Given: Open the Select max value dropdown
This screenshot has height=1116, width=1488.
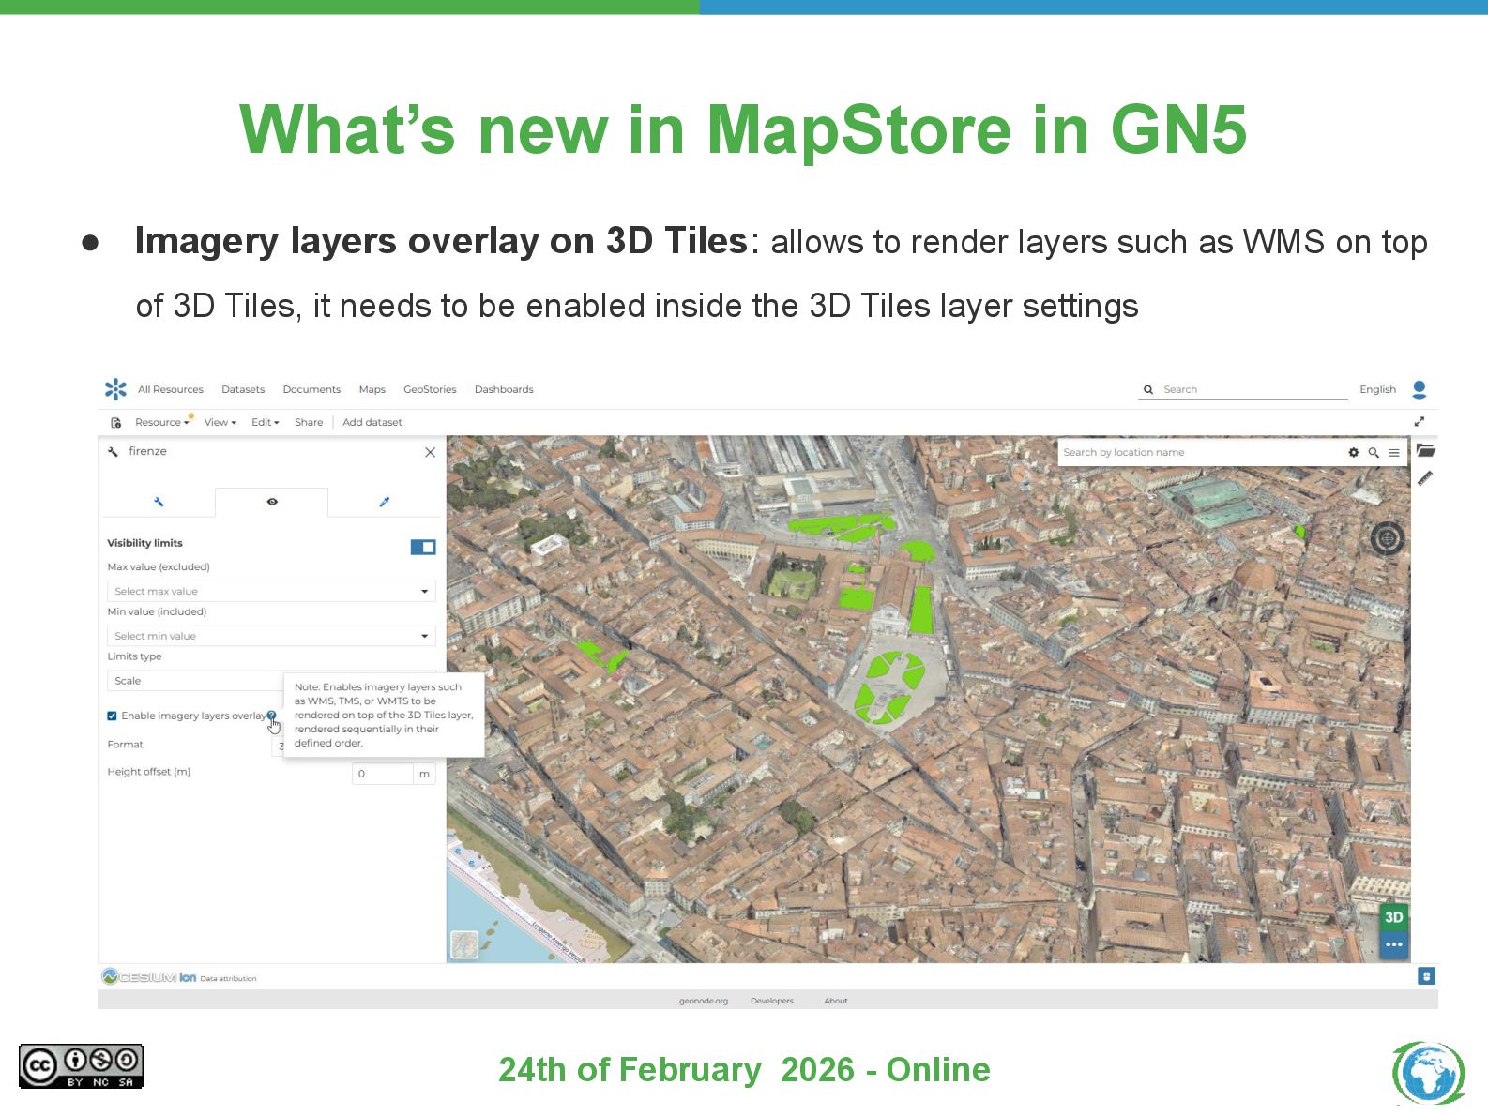Looking at the screenshot, I should 271,591.
